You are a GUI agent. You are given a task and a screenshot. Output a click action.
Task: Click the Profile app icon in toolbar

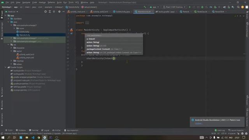(211, 7)
